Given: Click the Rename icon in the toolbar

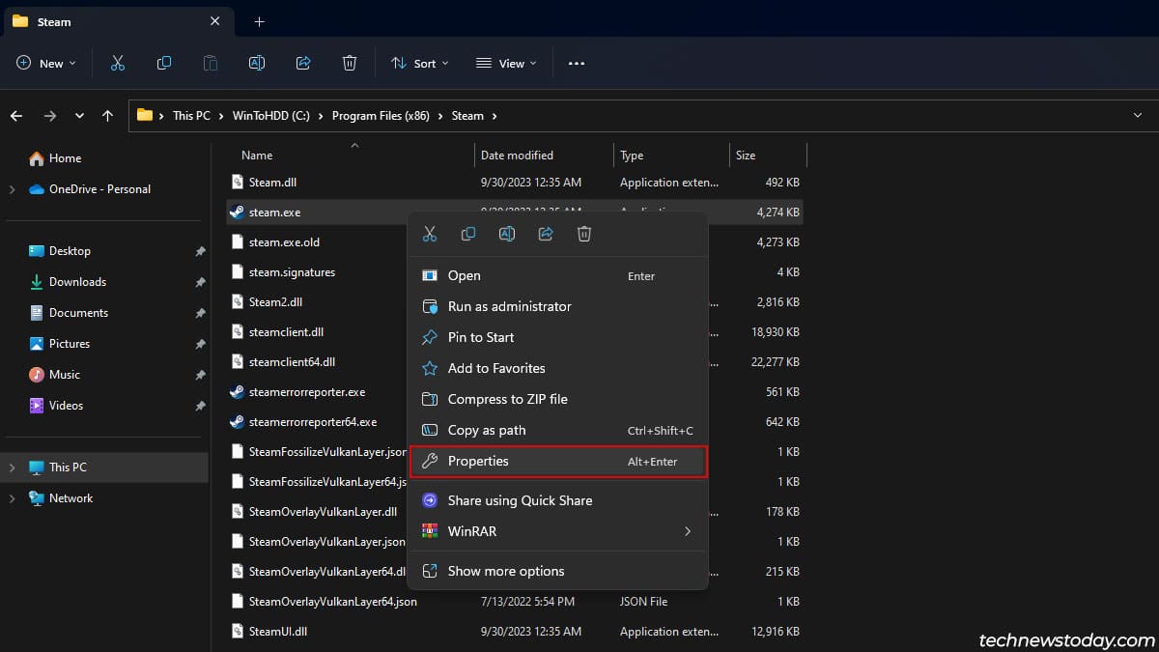Looking at the screenshot, I should coord(257,63).
